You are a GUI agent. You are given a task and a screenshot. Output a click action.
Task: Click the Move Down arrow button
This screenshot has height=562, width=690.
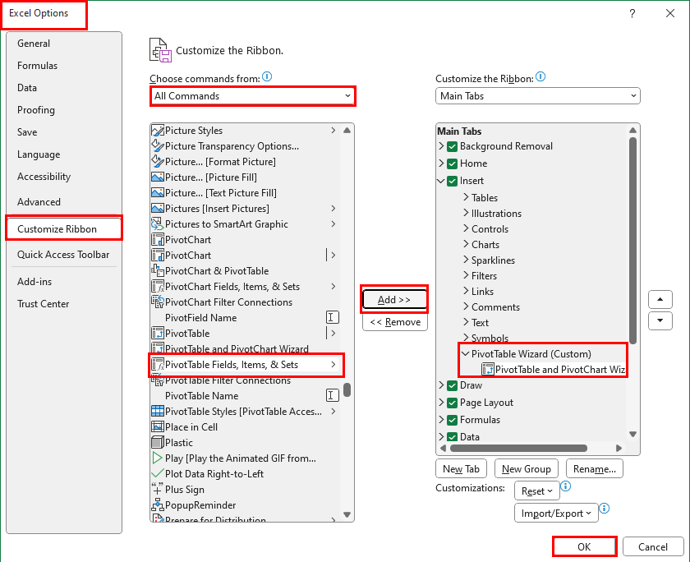coord(660,320)
